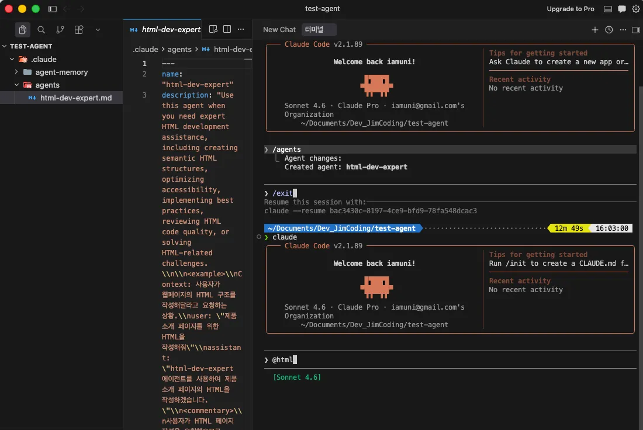Open the Explorer view in sidebar

click(x=23, y=30)
